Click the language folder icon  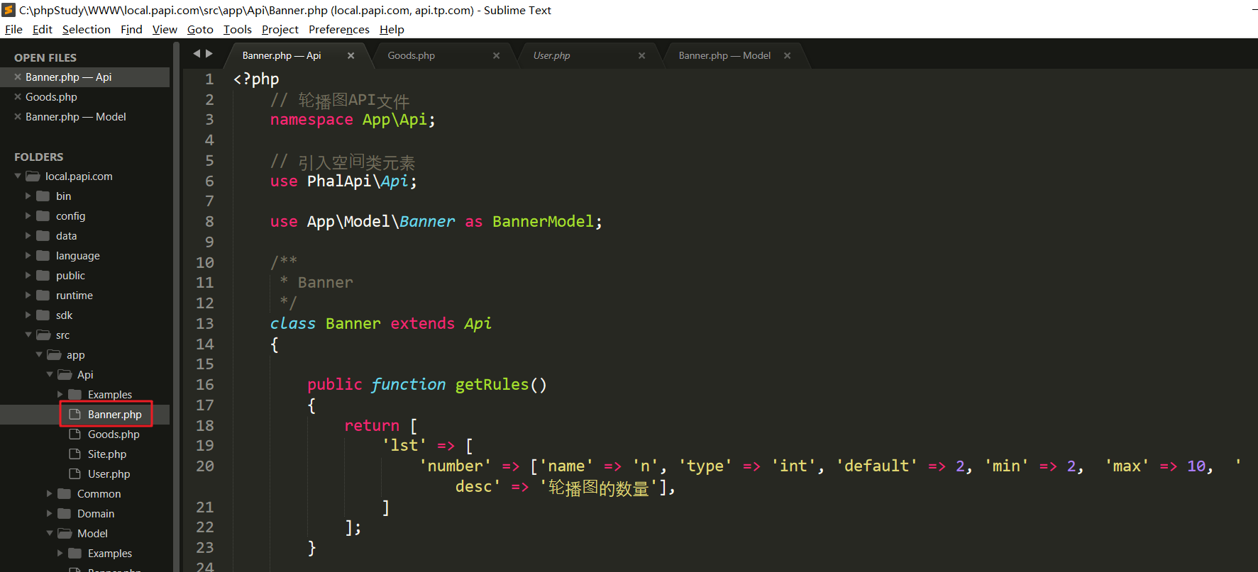pos(43,256)
